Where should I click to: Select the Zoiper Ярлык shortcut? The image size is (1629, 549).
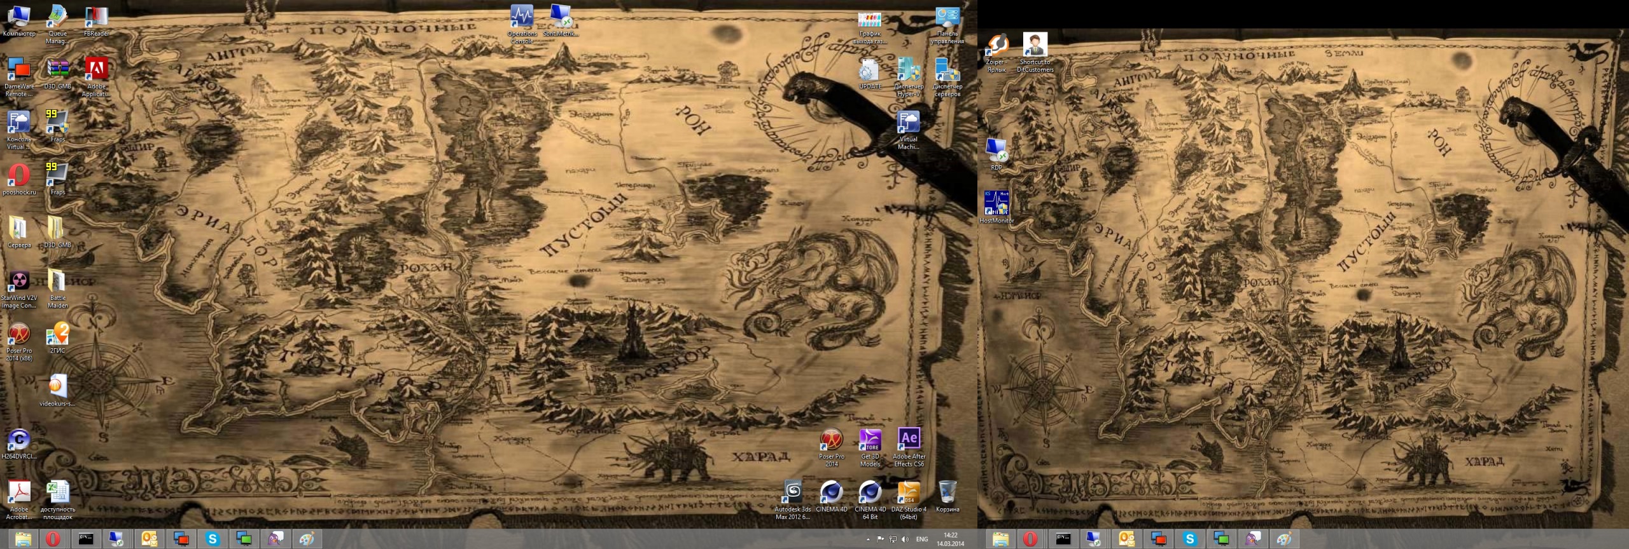996,53
